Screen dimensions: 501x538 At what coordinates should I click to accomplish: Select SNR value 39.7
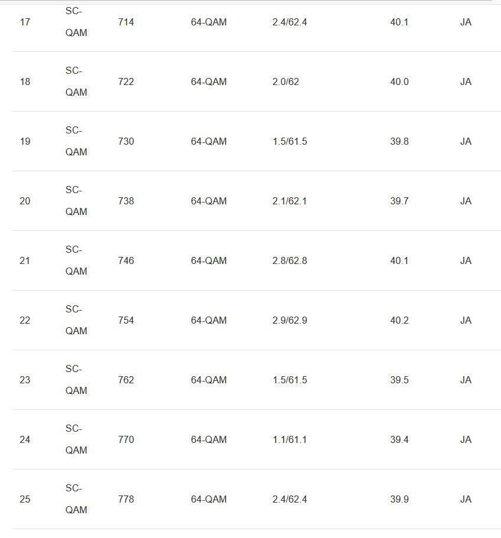(x=399, y=201)
